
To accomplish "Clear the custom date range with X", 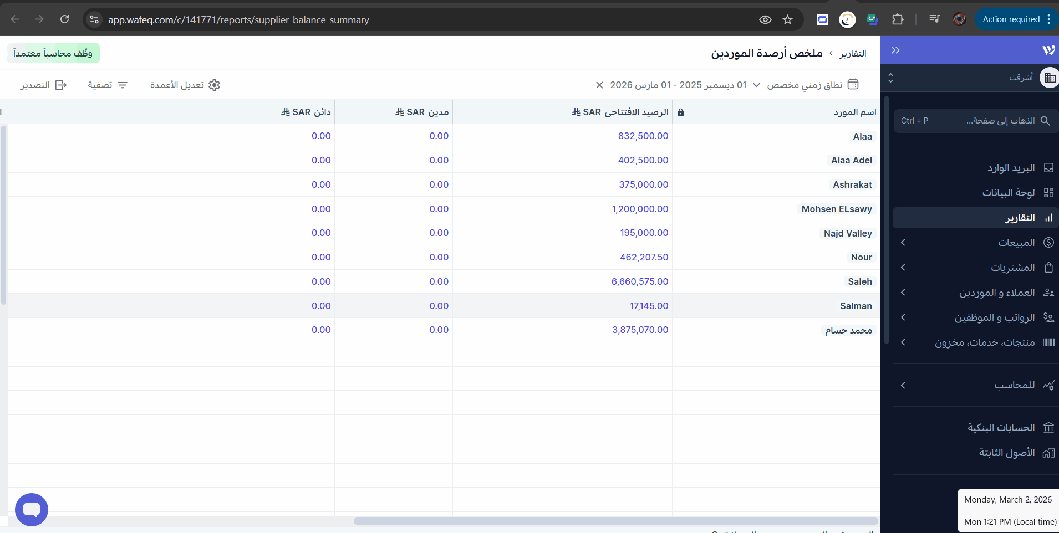I will 599,85.
